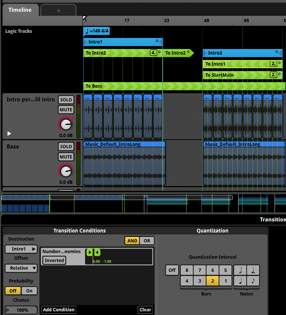Open the Timeline tab
The height and width of the screenshot is (315, 286).
(20, 10)
